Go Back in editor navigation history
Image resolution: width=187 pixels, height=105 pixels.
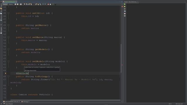[18, 4]
